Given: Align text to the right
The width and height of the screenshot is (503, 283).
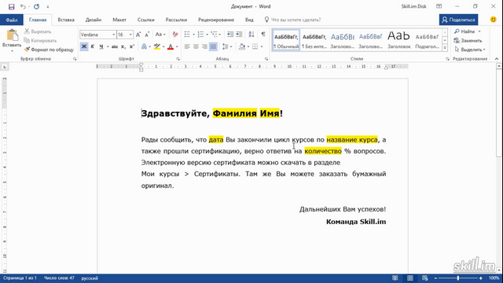Looking at the screenshot, I should [x=204, y=47].
